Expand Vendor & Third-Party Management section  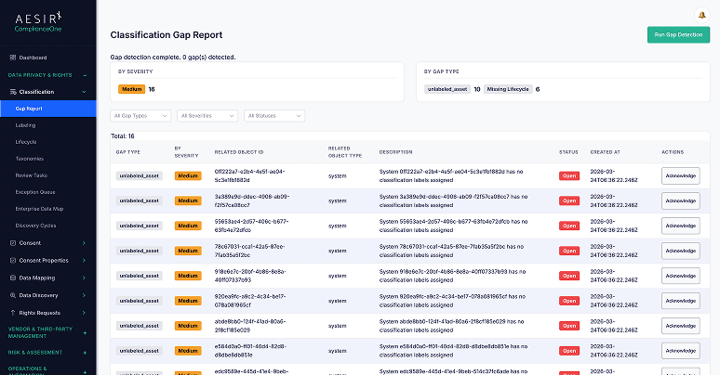[x=85, y=332]
